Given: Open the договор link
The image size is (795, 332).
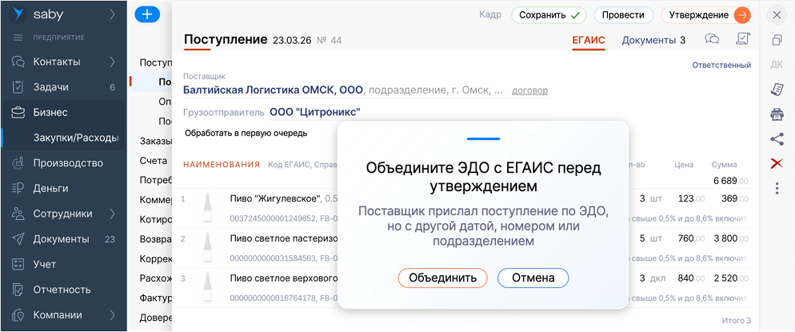Looking at the screenshot, I should pyautogui.click(x=529, y=90).
